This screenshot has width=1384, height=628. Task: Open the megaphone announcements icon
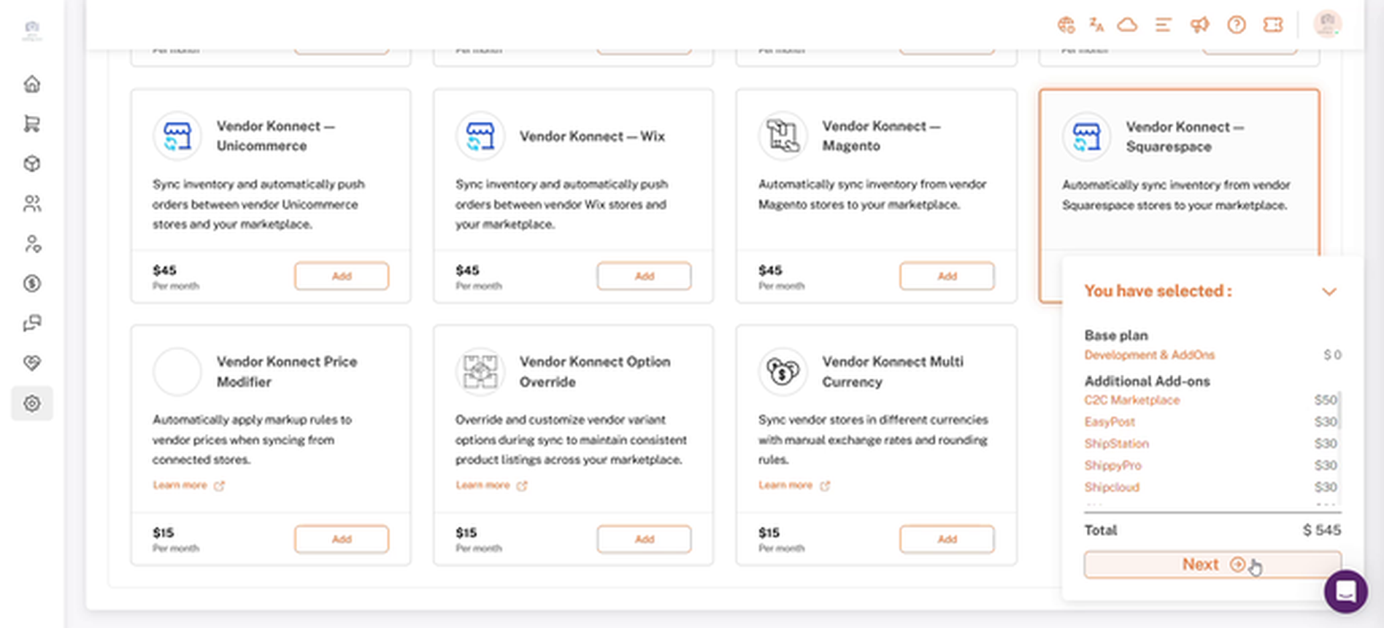1200,26
